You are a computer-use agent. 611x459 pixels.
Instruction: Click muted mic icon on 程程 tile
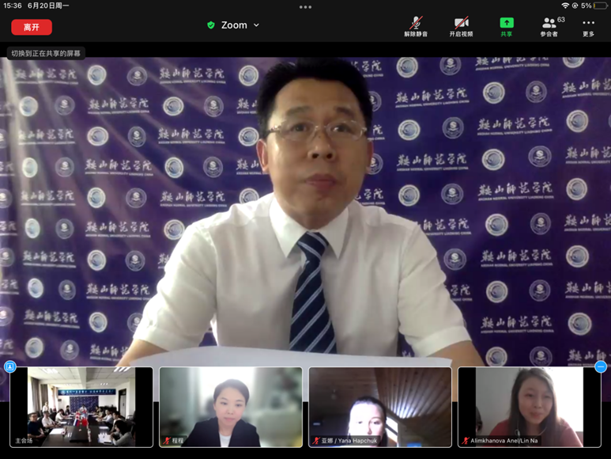tap(166, 441)
